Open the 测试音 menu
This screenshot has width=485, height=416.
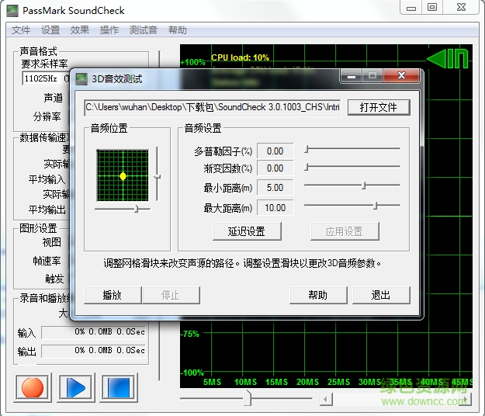(143, 30)
